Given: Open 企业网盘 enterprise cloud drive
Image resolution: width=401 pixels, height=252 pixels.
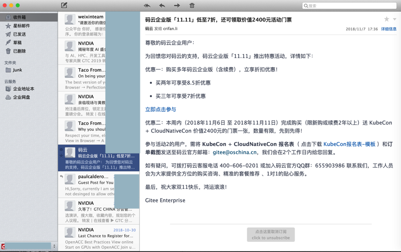Looking at the screenshot, I should click(x=29, y=97).
